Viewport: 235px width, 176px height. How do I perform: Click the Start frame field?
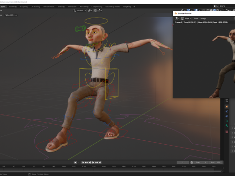201,162
